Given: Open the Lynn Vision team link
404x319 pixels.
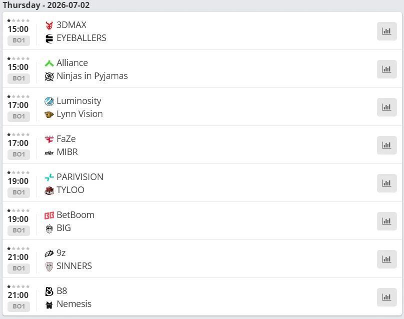Looking at the screenshot, I should point(80,114).
